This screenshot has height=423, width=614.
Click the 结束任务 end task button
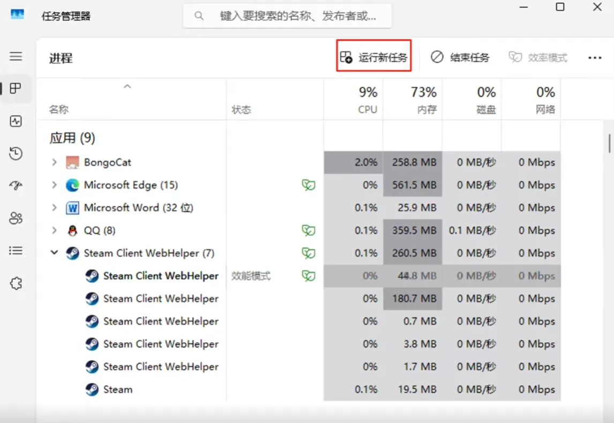point(460,57)
